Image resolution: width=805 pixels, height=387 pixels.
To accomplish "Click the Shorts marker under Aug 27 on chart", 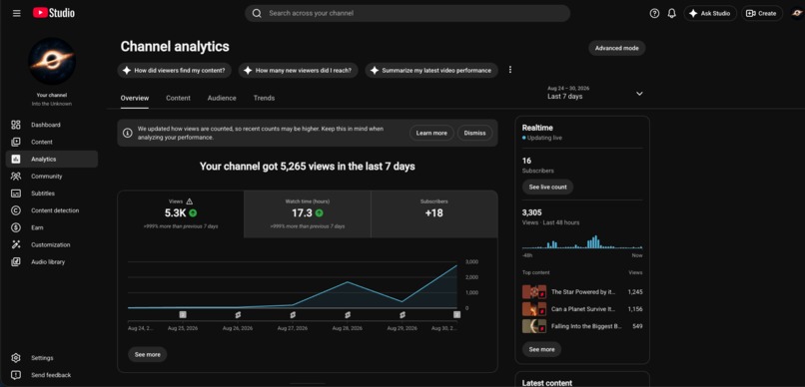I will pos(293,314).
